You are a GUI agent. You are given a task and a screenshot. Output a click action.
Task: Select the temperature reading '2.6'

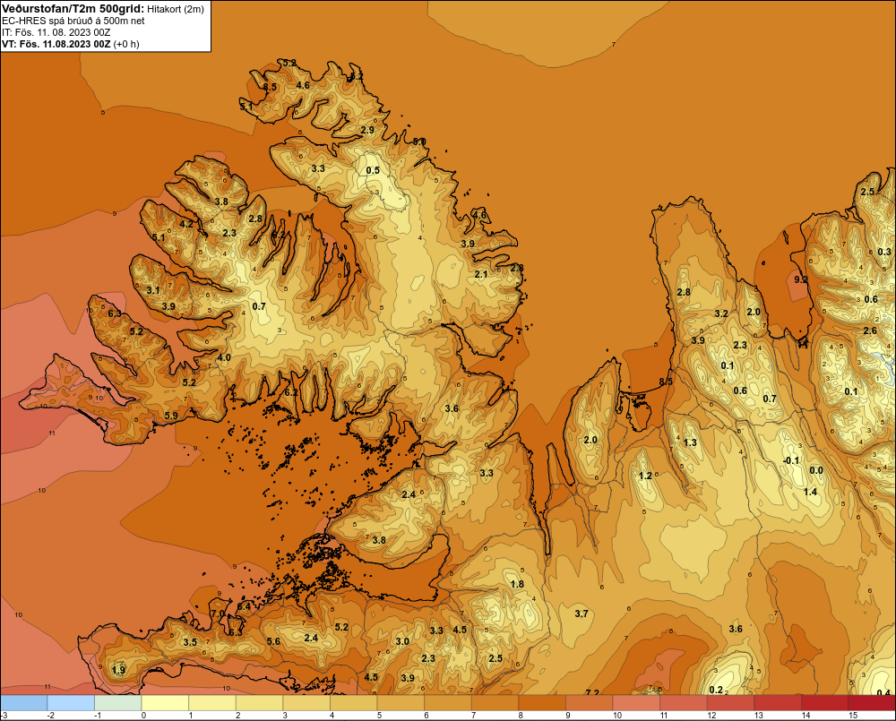870,330
